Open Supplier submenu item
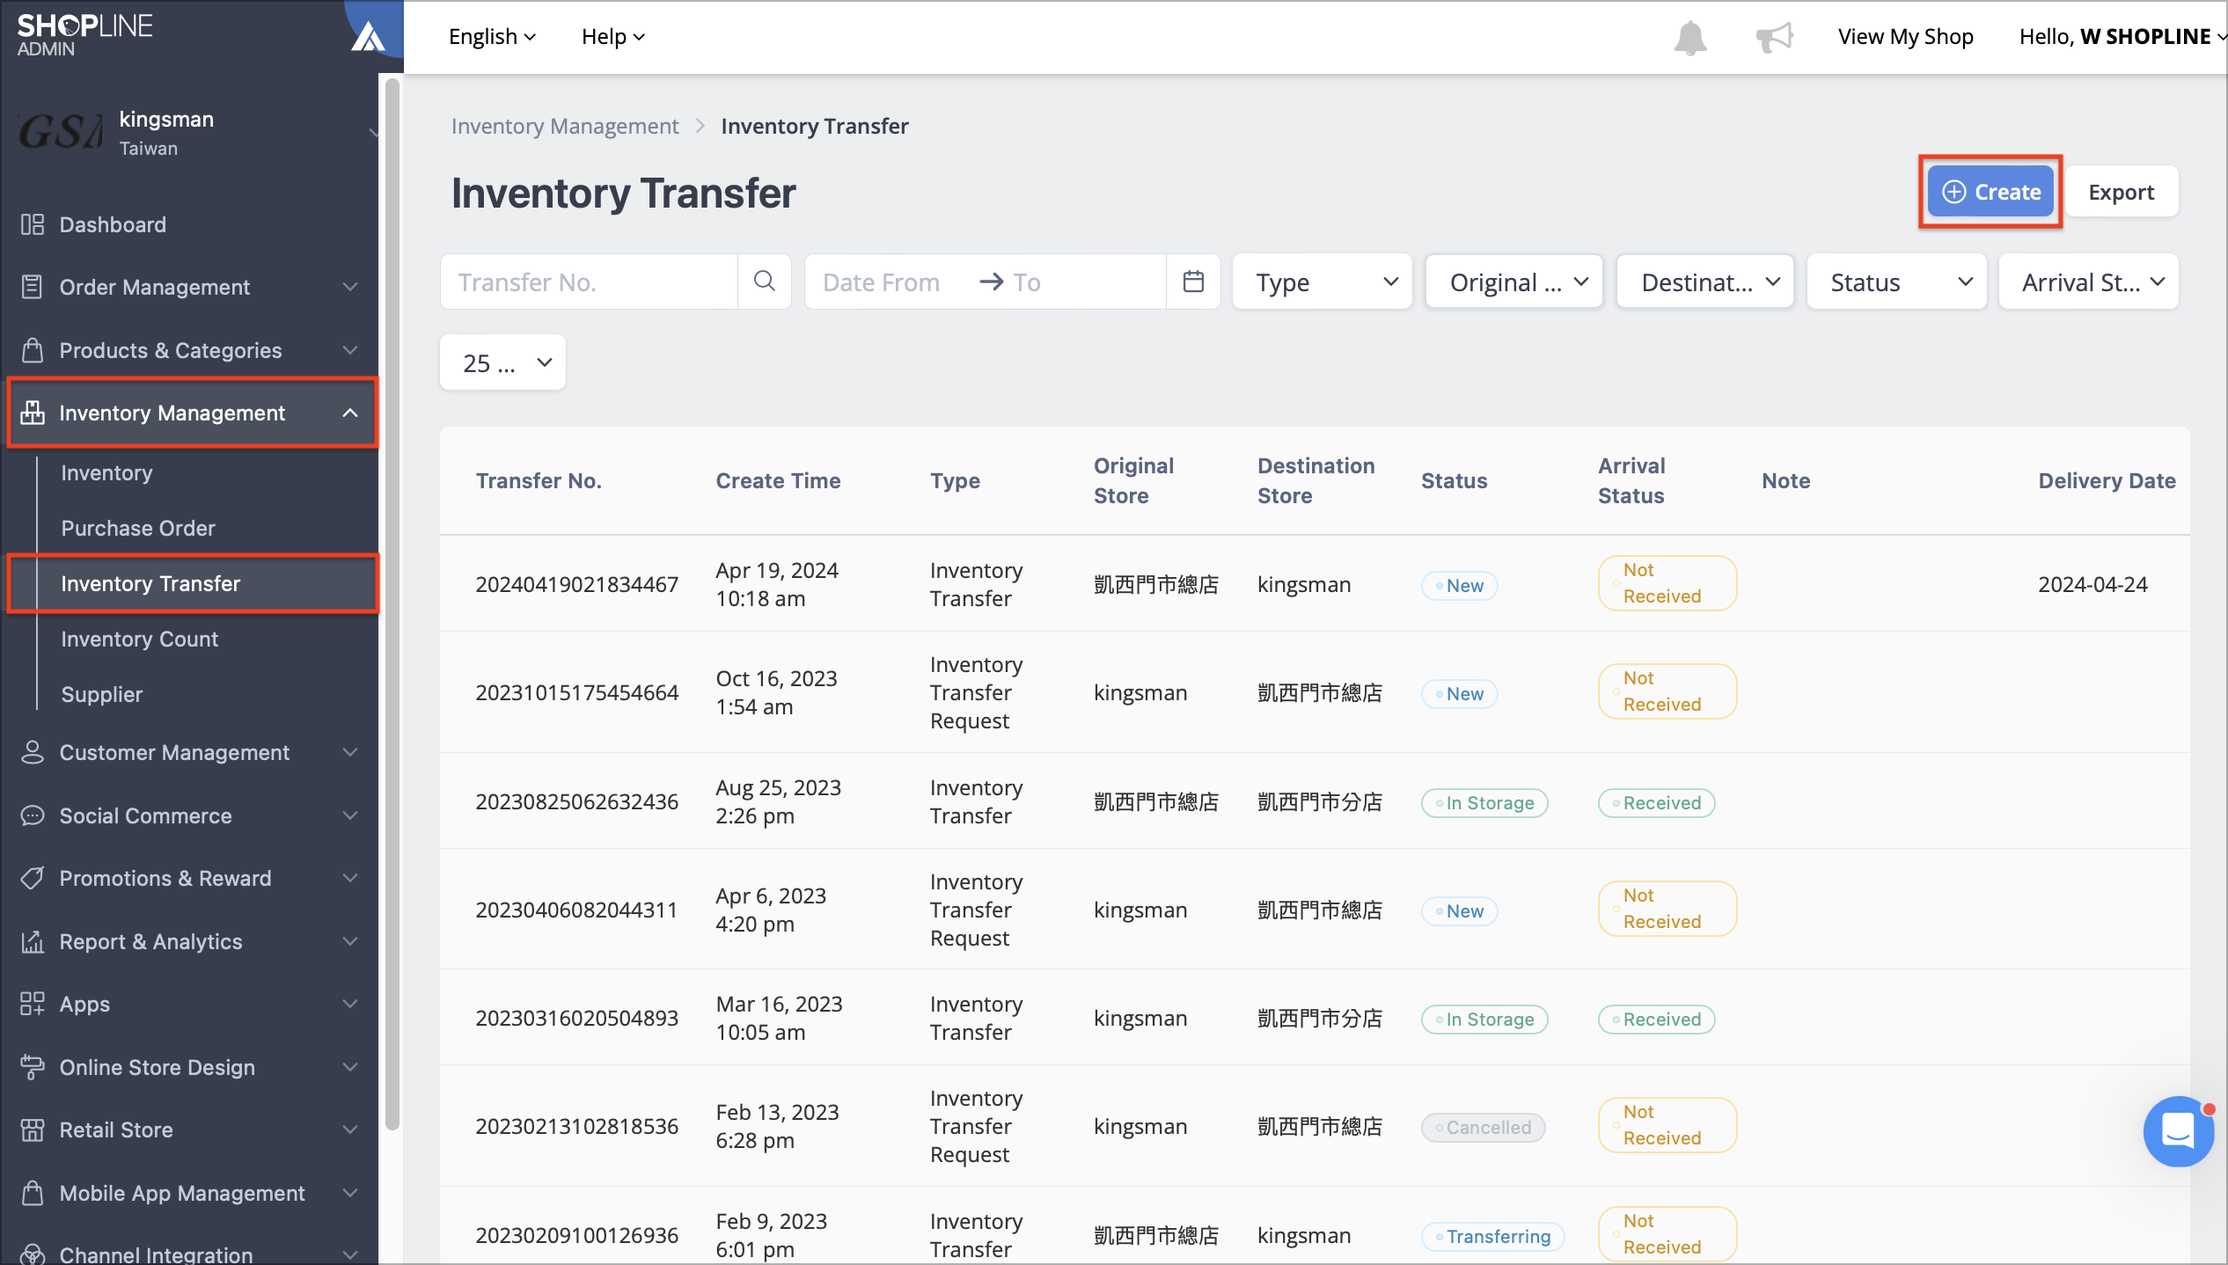The width and height of the screenshot is (2228, 1265). [102, 694]
